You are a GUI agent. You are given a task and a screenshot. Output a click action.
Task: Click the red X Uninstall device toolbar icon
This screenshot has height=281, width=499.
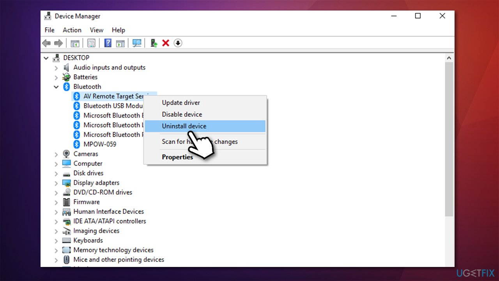point(166,43)
